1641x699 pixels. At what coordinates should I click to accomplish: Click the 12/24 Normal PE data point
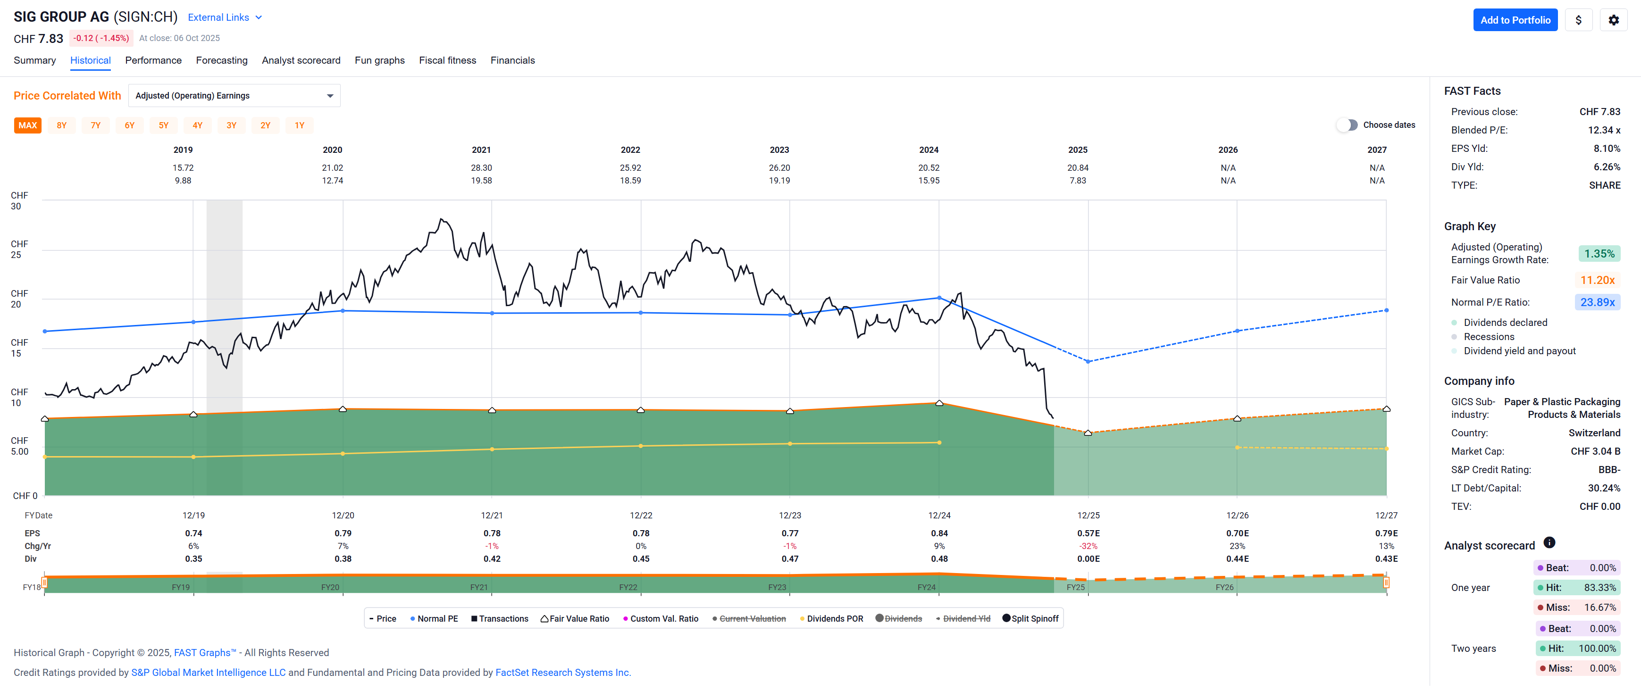click(x=939, y=297)
